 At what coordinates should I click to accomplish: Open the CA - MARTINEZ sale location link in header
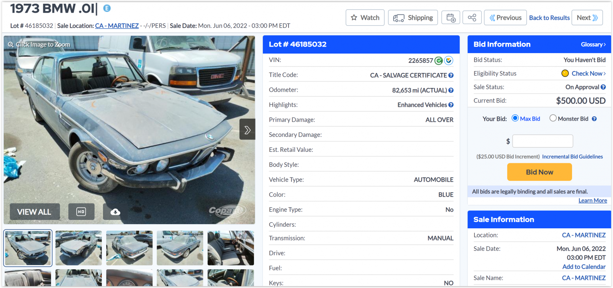pos(117,26)
